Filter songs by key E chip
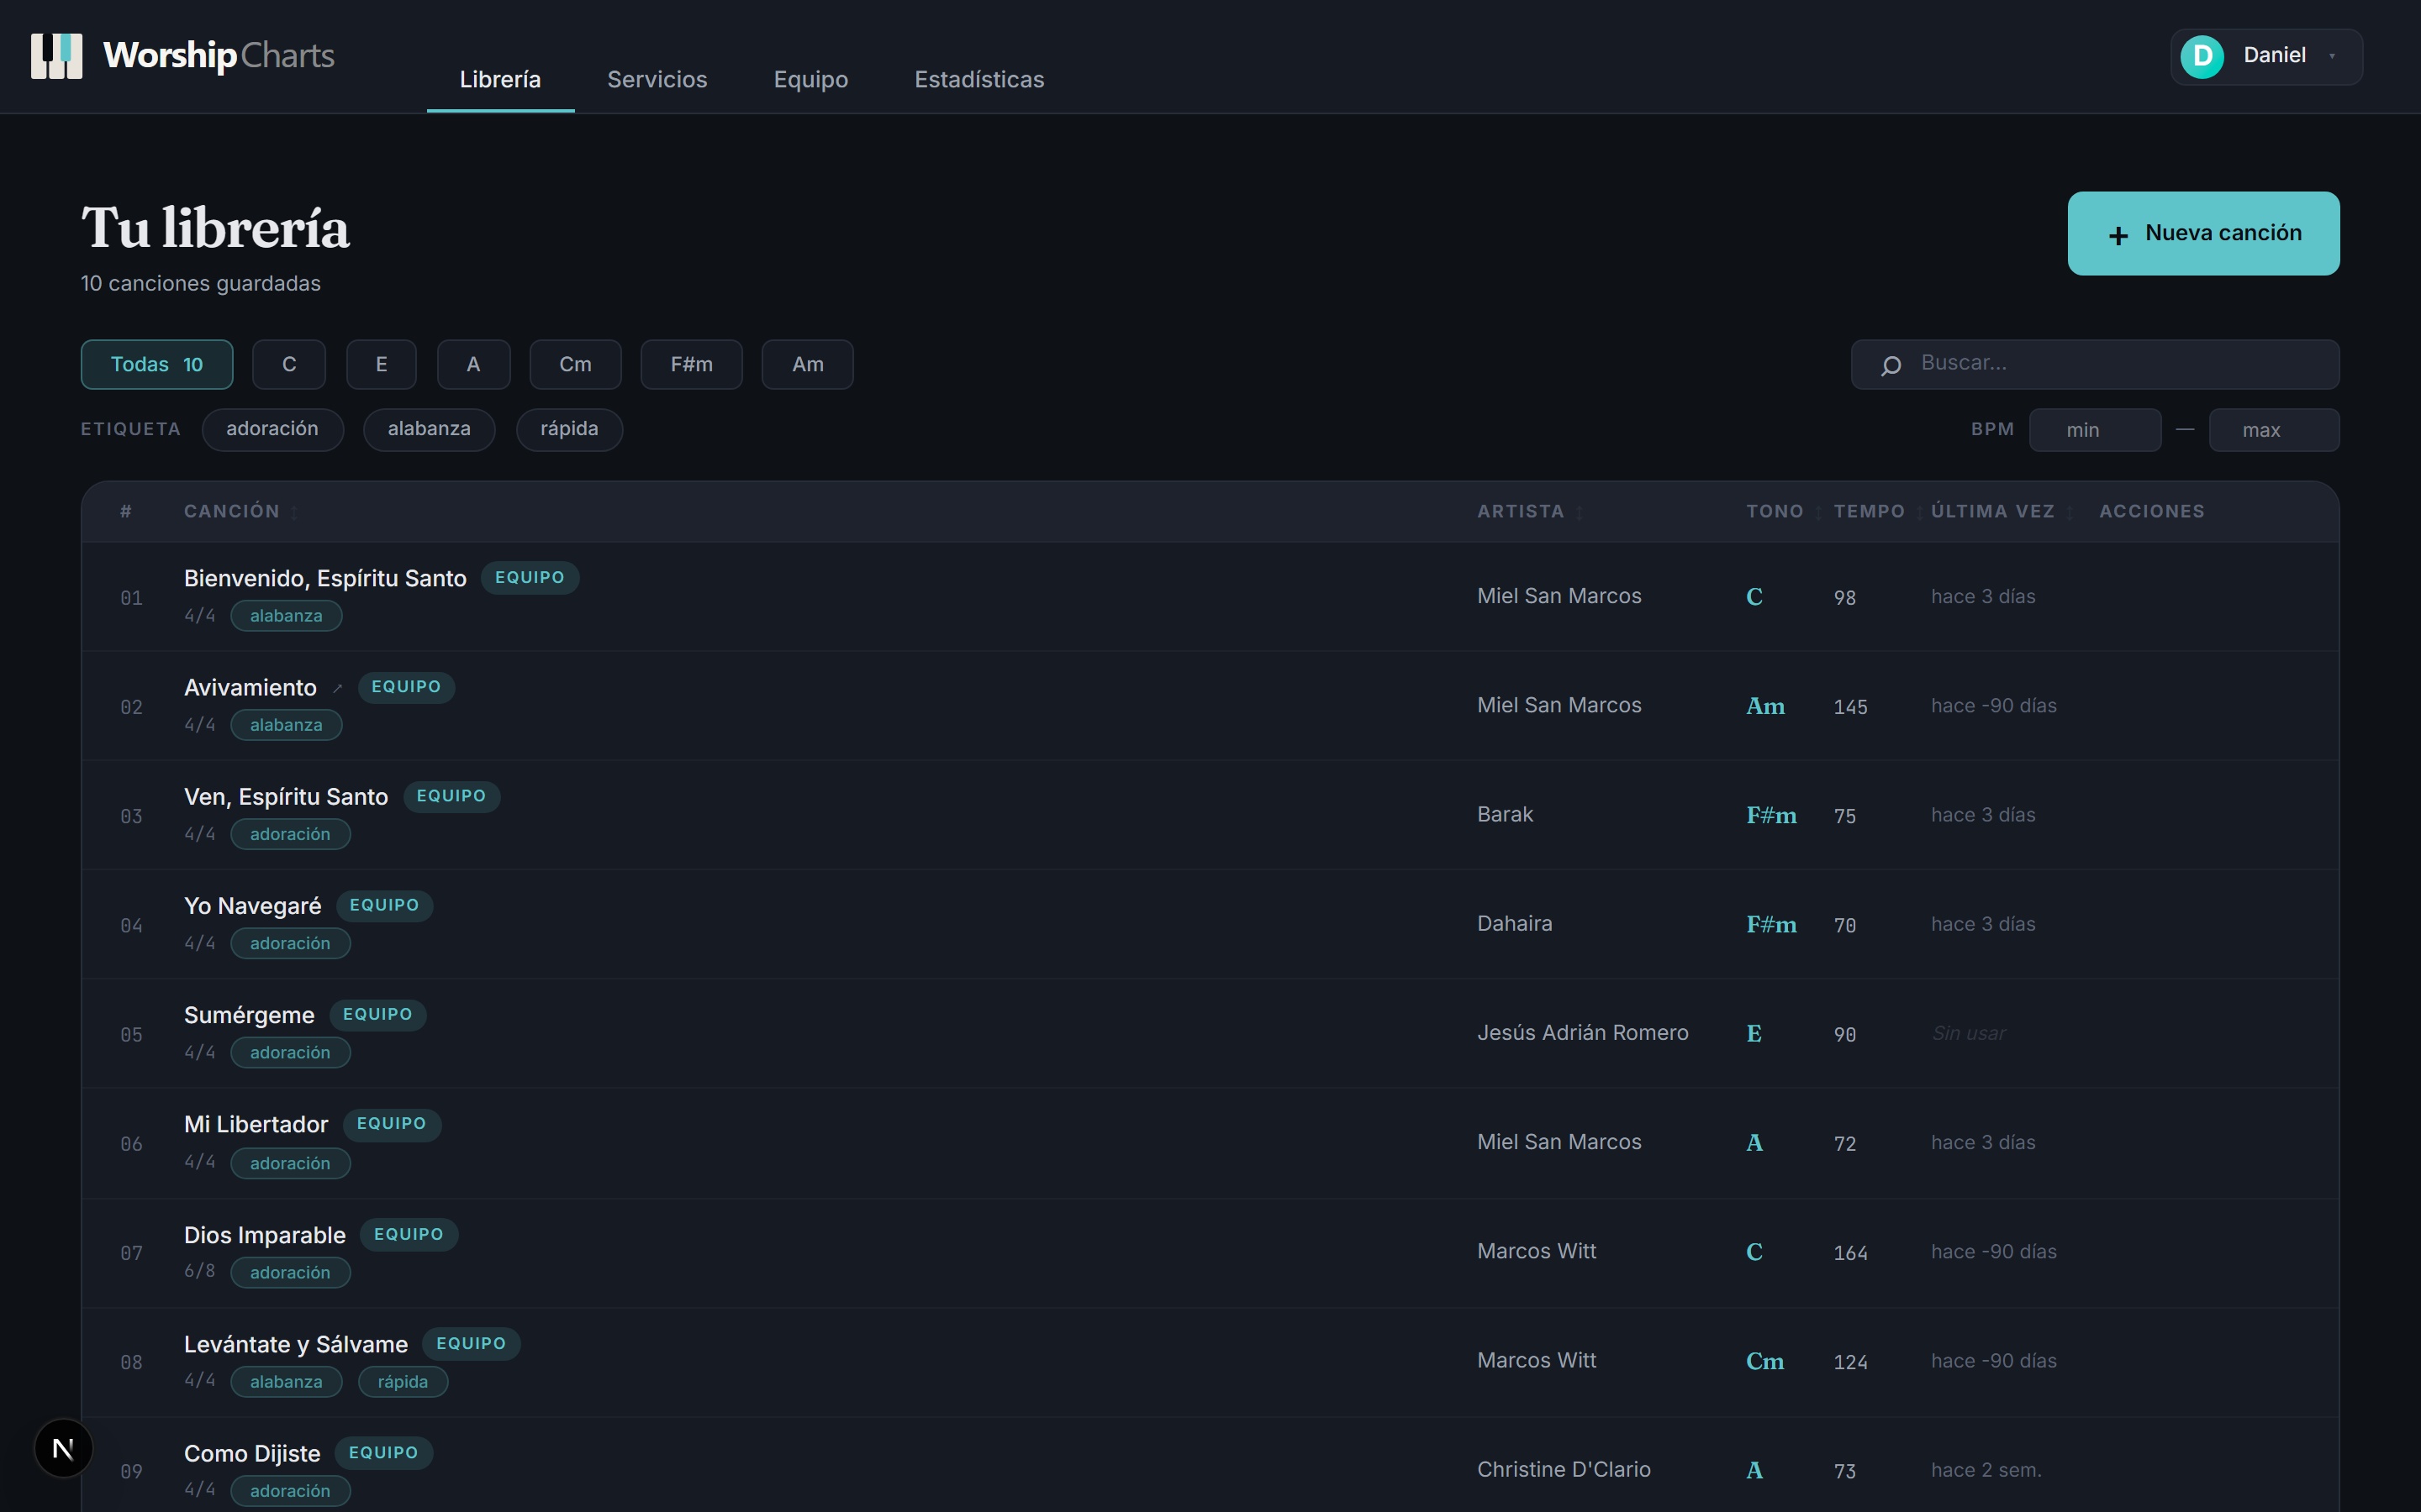2421x1512 pixels. click(381, 364)
